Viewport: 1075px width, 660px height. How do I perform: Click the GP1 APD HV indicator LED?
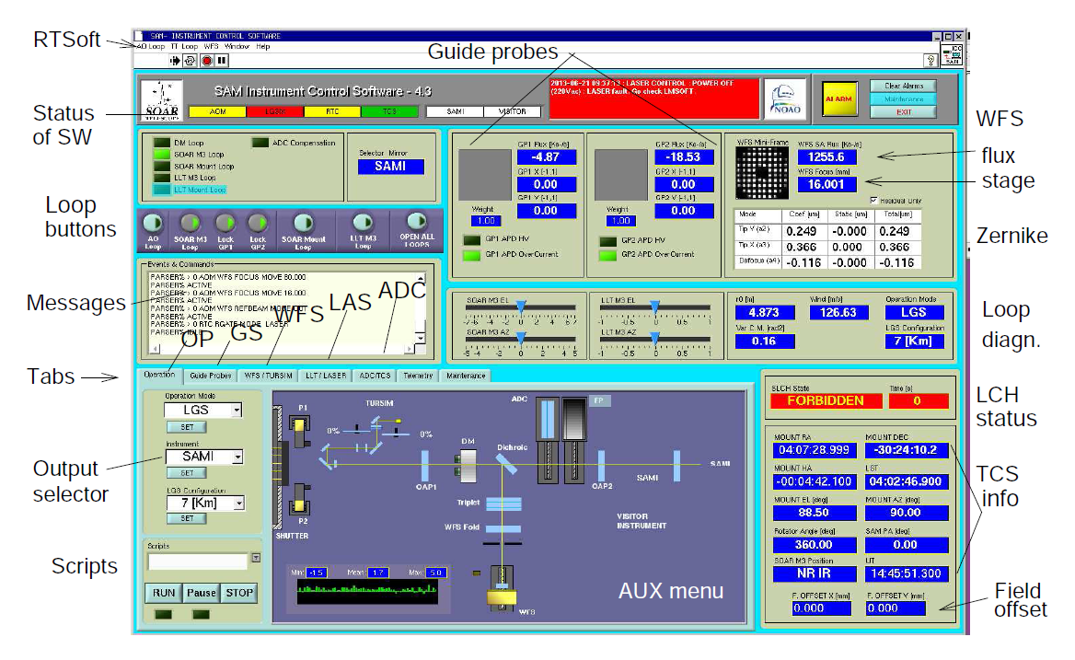pos(471,240)
